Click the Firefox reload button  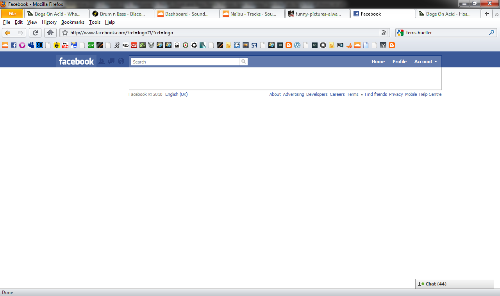(x=35, y=33)
